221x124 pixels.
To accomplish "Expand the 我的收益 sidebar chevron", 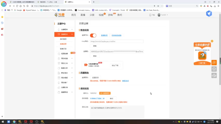I will click(x=72, y=58).
